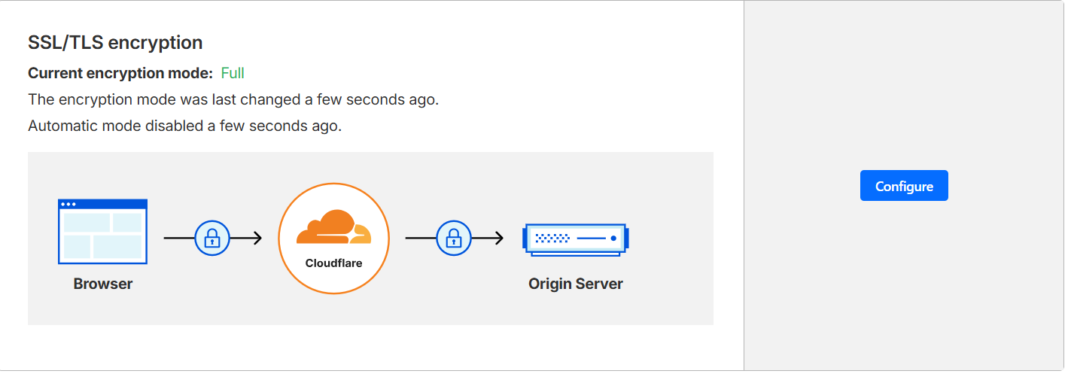Click the lock icon before Origin Server

(x=453, y=239)
